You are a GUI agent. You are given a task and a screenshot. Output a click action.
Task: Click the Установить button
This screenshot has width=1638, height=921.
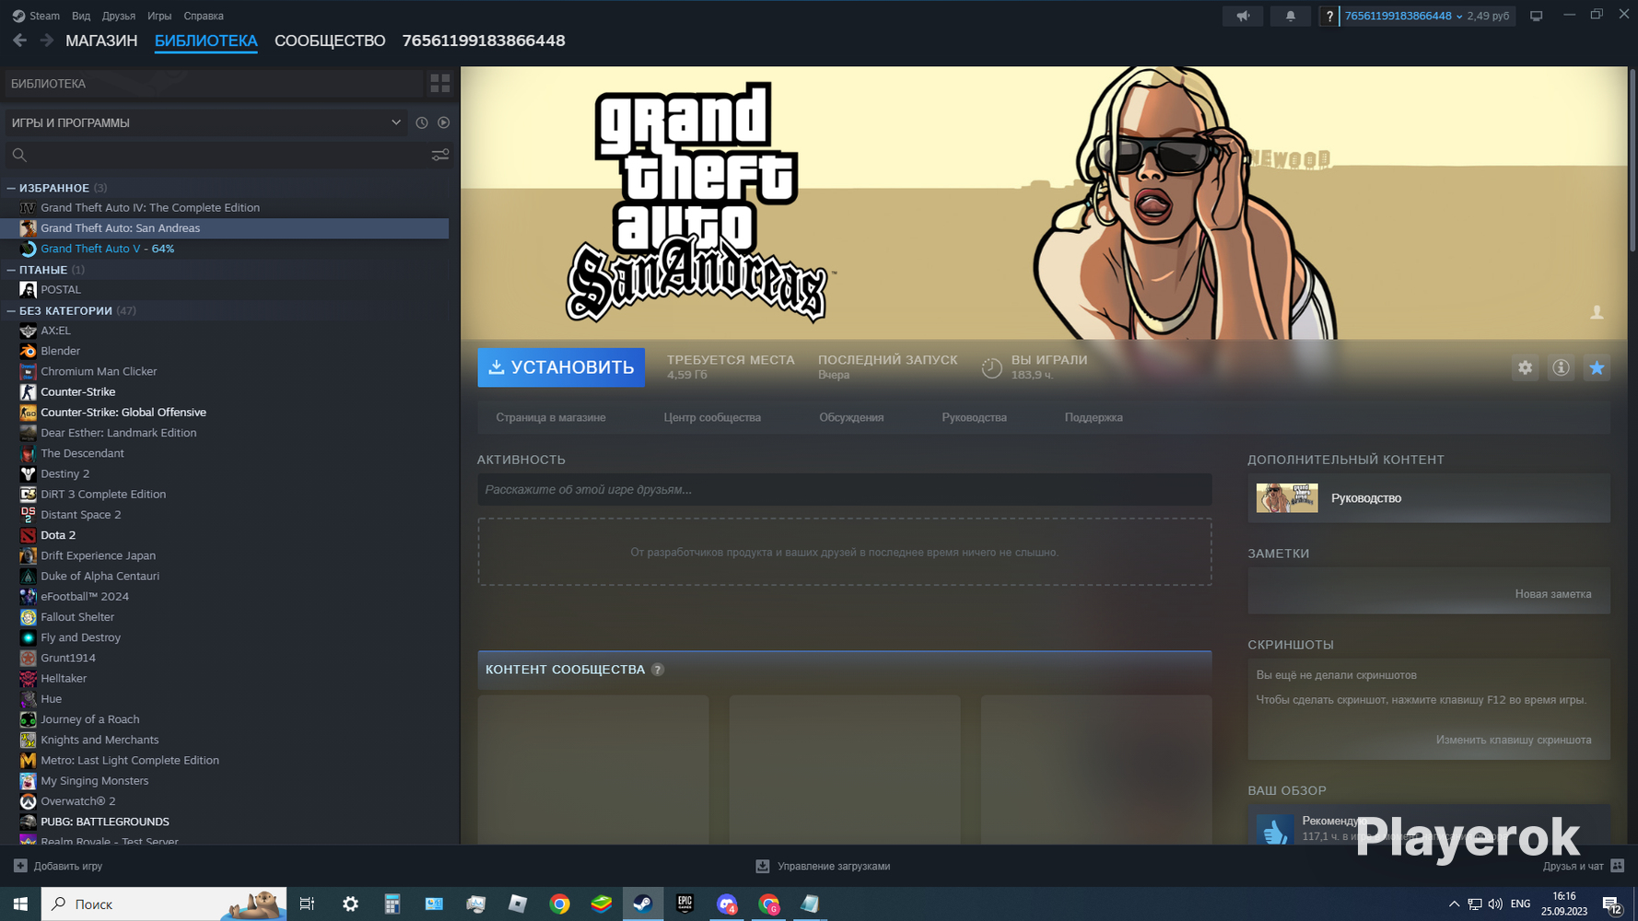[561, 367]
